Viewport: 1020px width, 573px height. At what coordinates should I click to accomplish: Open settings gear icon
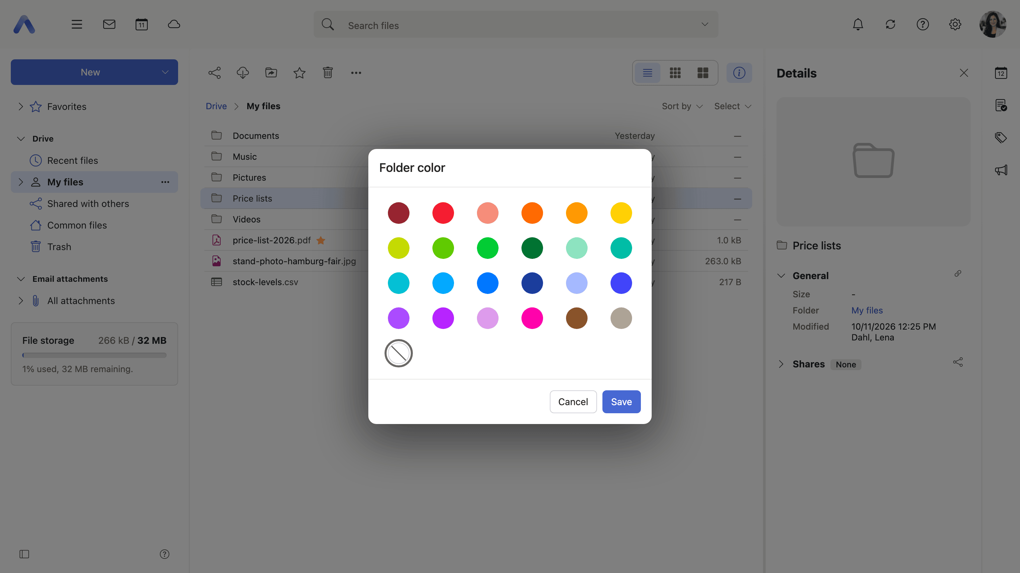point(955,25)
